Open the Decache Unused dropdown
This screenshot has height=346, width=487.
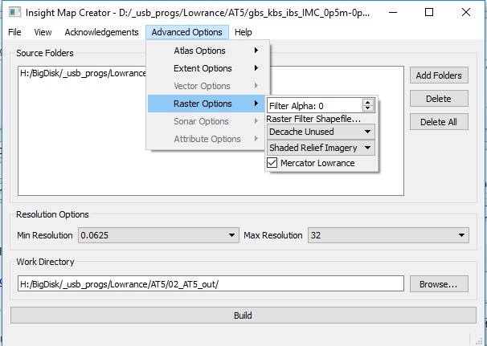tap(321, 132)
